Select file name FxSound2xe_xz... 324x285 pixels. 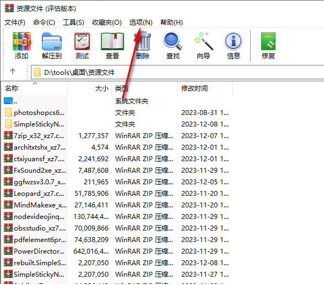pyautogui.click(x=40, y=170)
